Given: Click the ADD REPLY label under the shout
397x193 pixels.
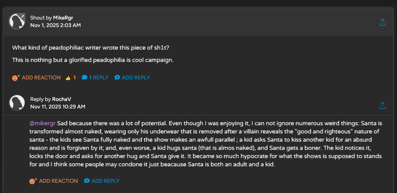Looking at the screenshot, I should coord(136,78).
